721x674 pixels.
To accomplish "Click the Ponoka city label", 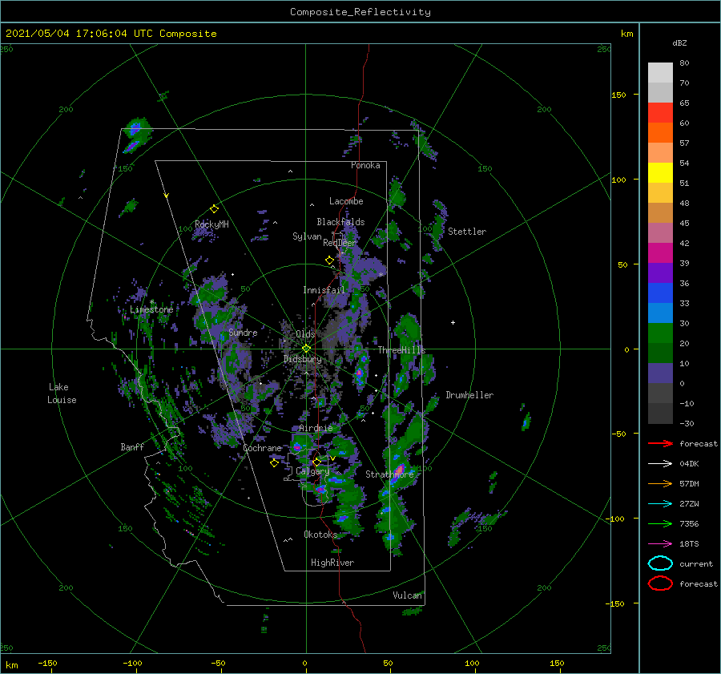I will click(365, 165).
